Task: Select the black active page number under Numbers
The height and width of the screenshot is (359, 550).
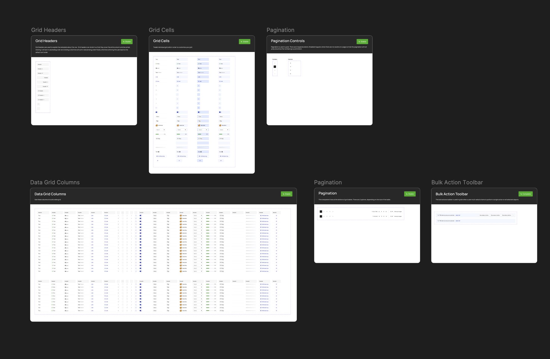Action: coord(275,67)
